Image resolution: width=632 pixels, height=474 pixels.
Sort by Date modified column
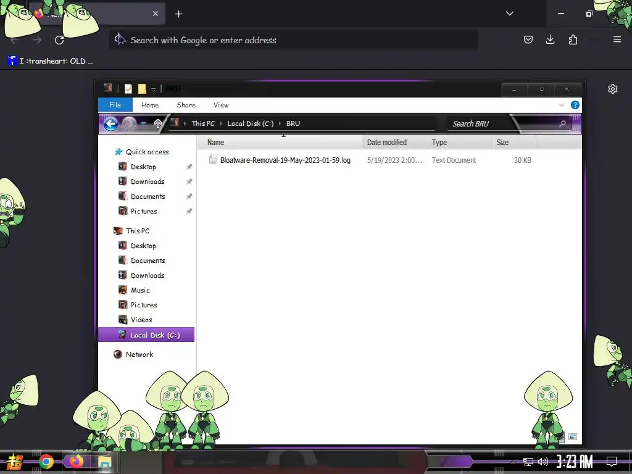click(395, 143)
